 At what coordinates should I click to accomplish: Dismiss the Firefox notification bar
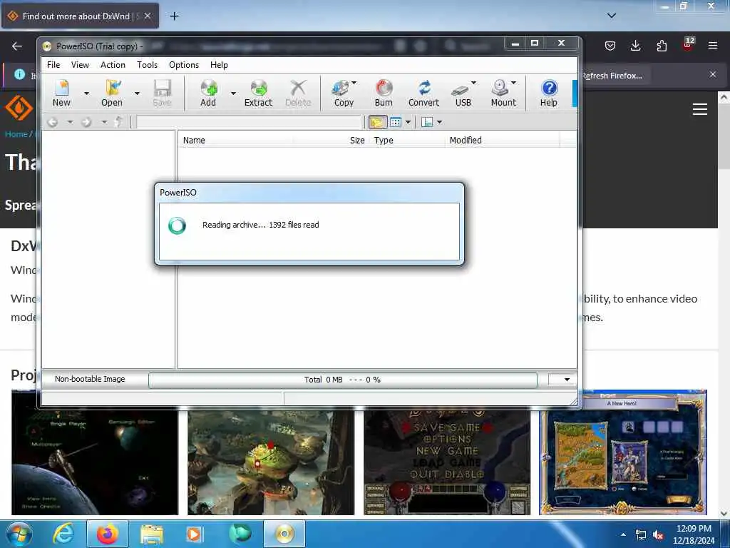713,74
